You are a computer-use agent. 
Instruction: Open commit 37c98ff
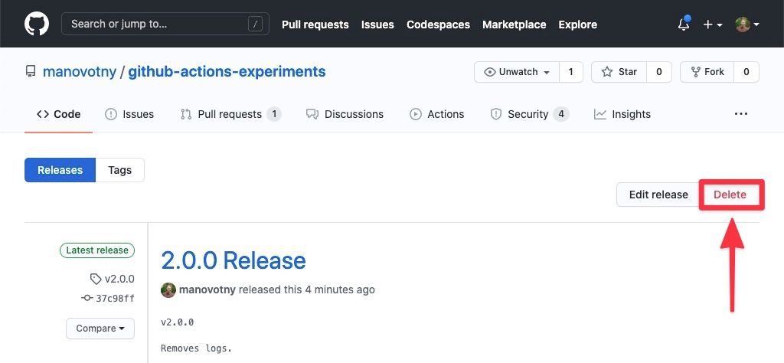(108, 299)
